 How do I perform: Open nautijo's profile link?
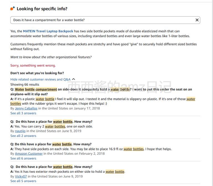20,131
